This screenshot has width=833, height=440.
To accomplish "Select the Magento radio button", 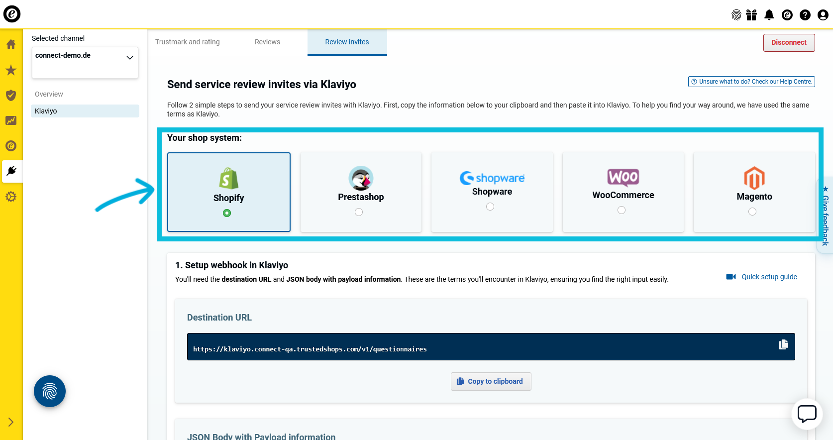I will coord(752,212).
